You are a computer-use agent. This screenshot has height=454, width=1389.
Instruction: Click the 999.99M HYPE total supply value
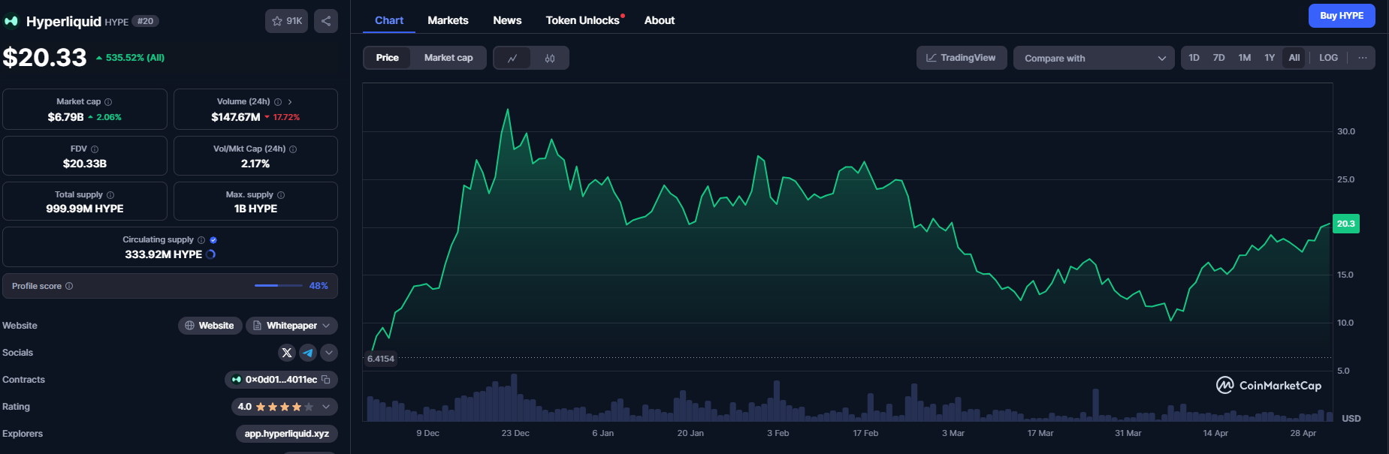point(85,209)
